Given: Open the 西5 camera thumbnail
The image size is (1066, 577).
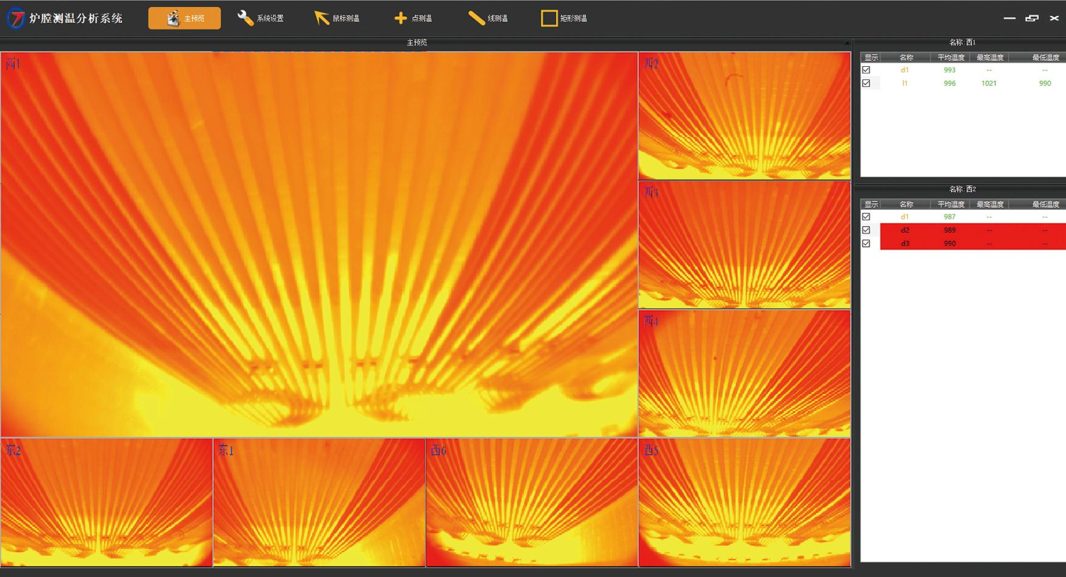Looking at the screenshot, I should pos(744,502).
